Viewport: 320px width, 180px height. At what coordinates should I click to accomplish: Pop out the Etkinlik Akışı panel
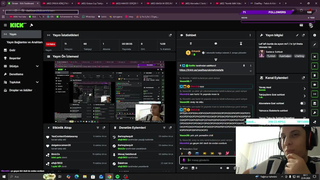pos(104,128)
